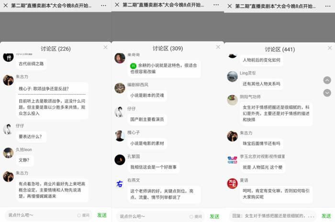The image size is (335, 222).
Task: Open 久拾leon's avatar
Action: pos(8,153)
